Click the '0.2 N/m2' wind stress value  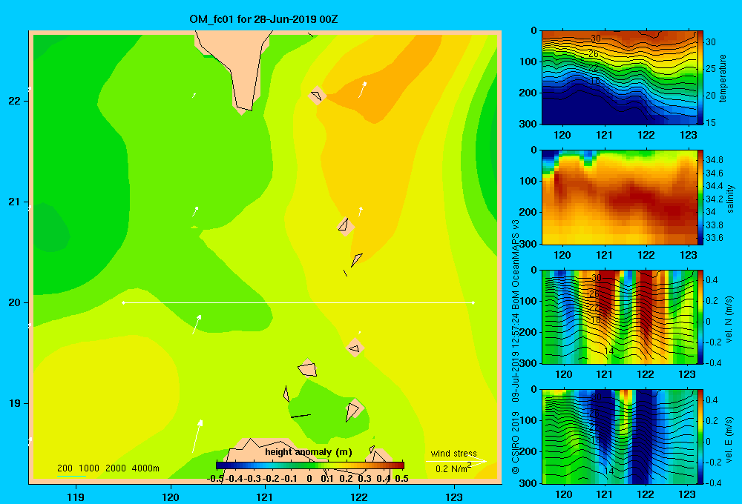tap(453, 468)
